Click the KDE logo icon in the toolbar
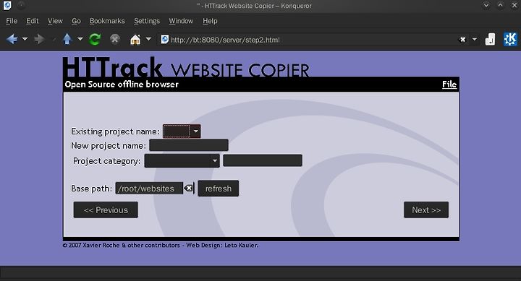 (x=510, y=39)
